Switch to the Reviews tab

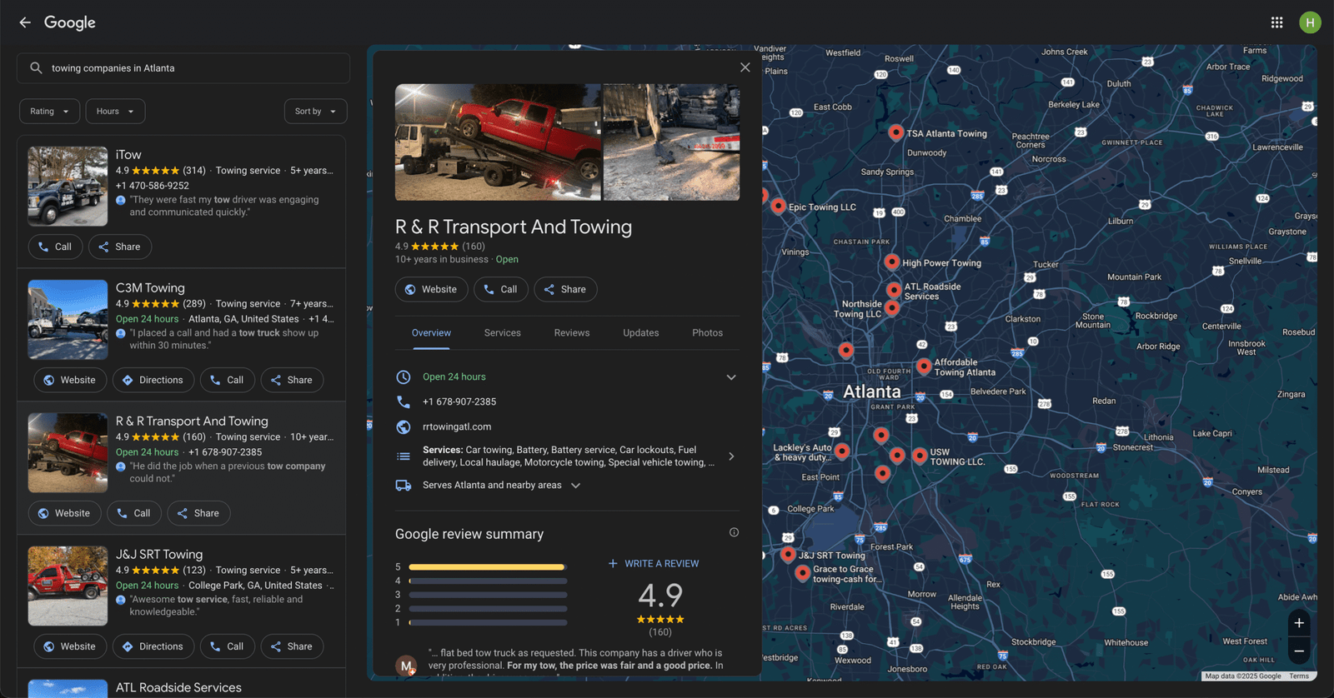pyautogui.click(x=572, y=332)
